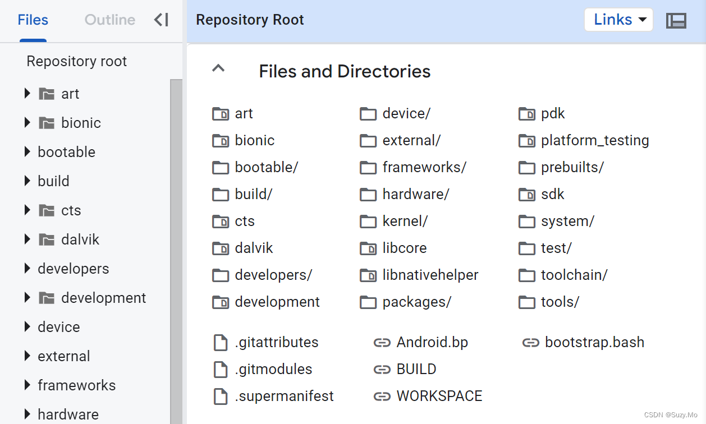This screenshot has width=706, height=424.
Task: Click the bootstrap.bash symlink icon
Action: pos(531,343)
